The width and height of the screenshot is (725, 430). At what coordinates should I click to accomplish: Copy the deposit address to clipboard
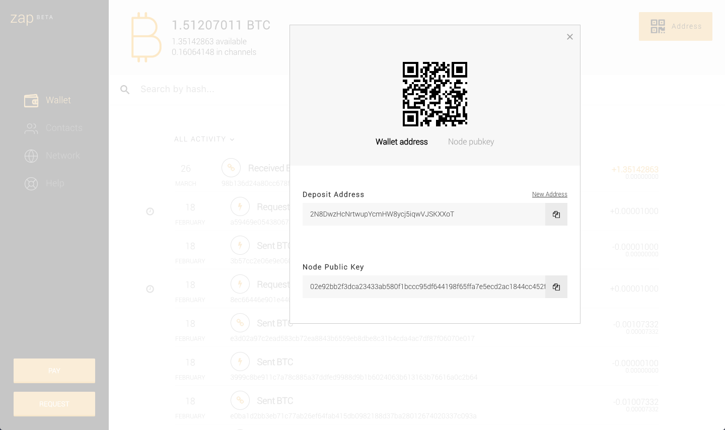(556, 214)
